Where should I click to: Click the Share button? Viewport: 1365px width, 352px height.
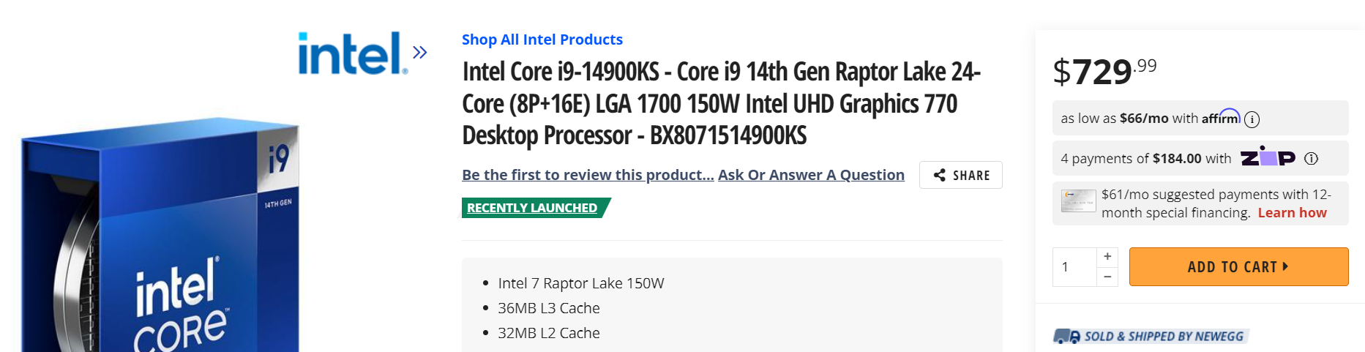coord(960,175)
